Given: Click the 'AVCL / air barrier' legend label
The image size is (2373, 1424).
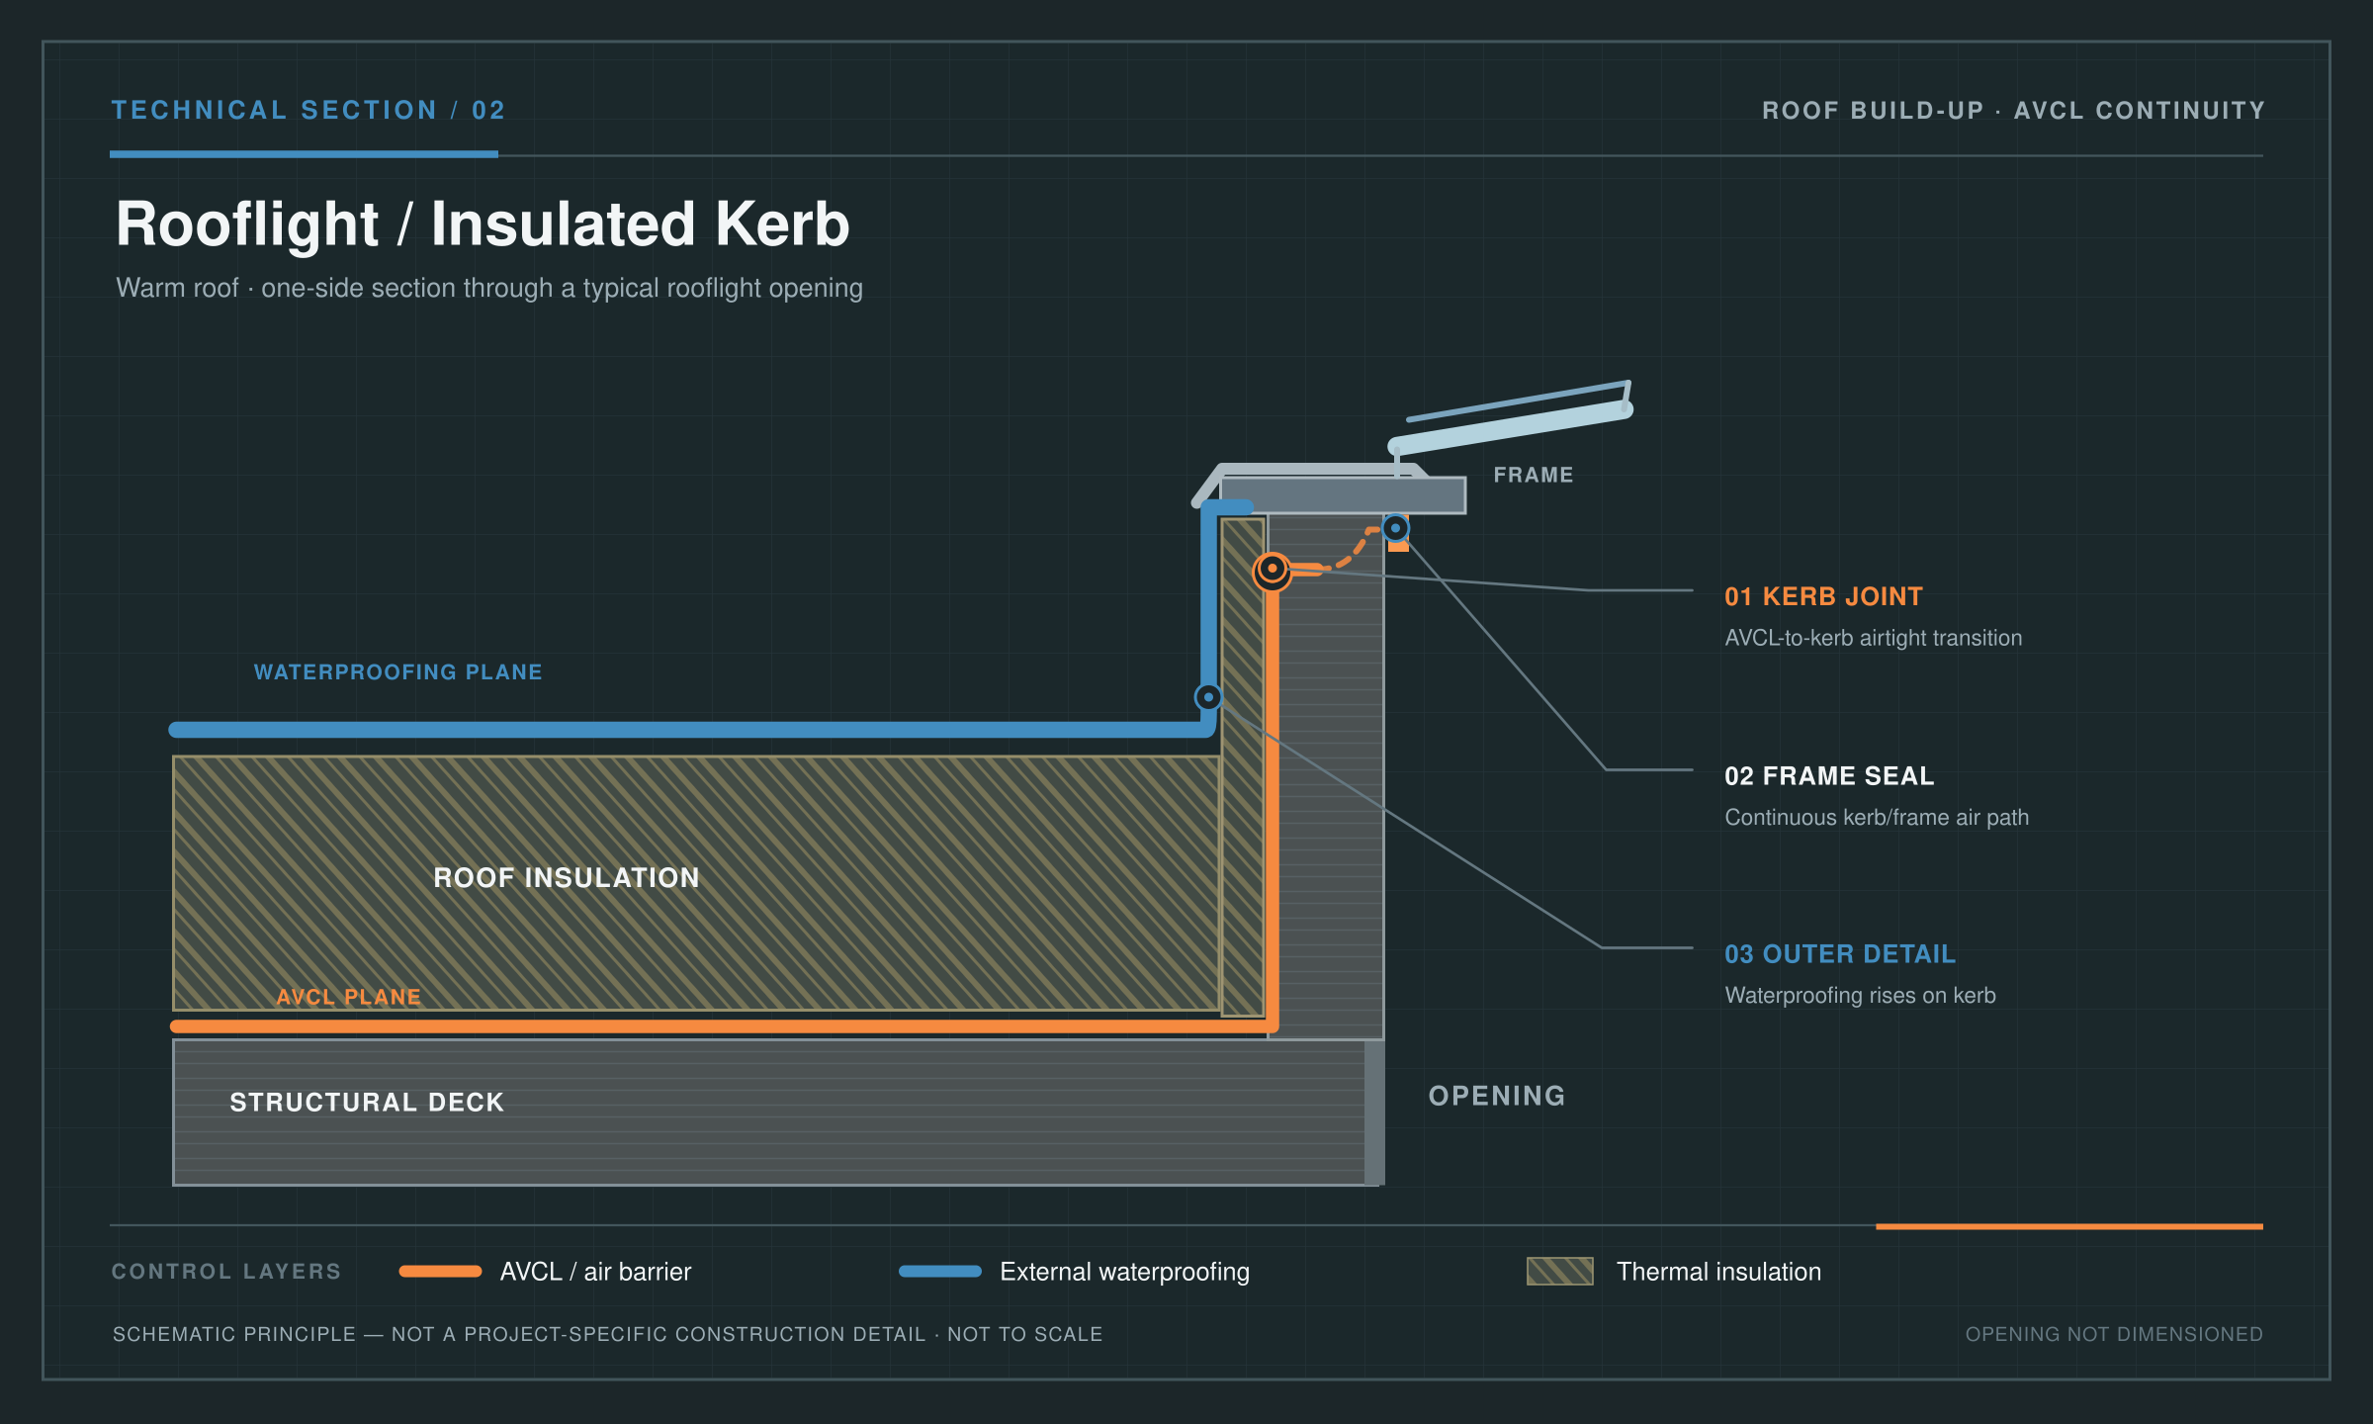Looking at the screenshot, I should tap(595, 1272).
